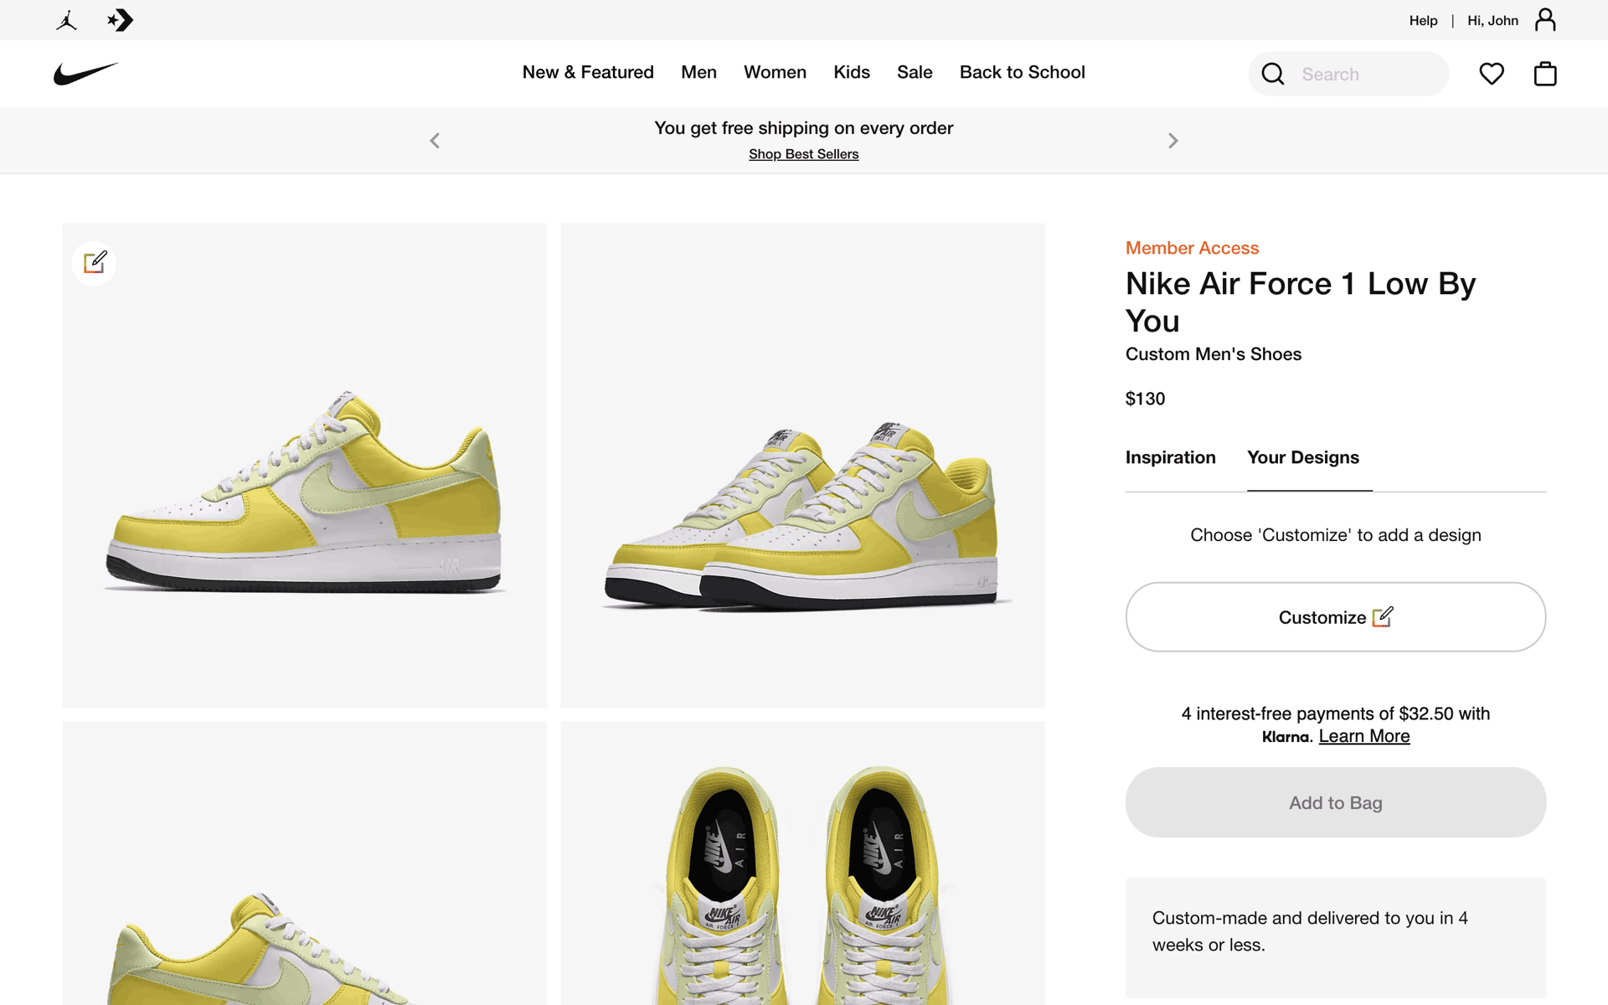Open the New & Featured menu
The image size is (1608, 1005).
point(588,72)
